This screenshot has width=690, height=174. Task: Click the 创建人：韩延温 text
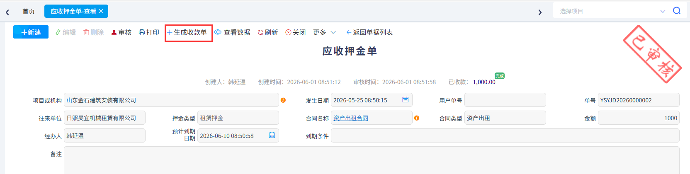(225, 82)
